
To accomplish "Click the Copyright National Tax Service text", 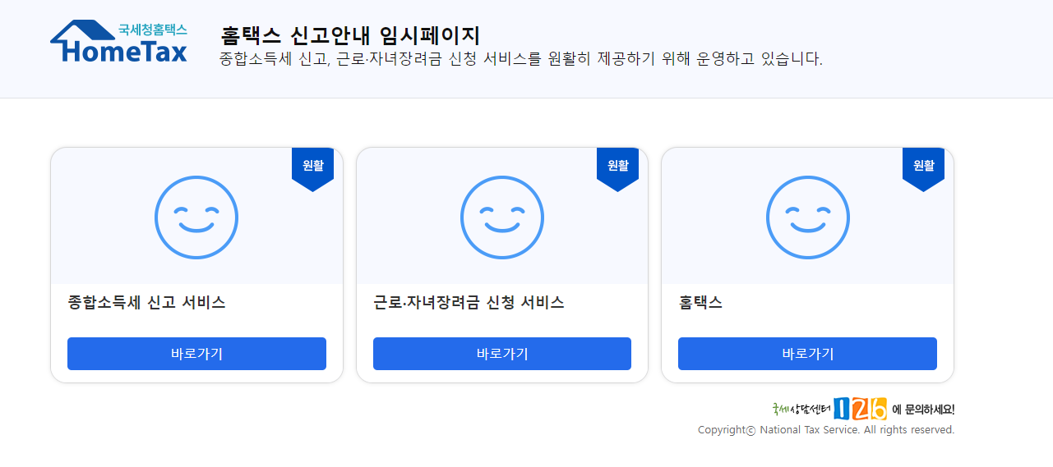I will click(826, 430).
